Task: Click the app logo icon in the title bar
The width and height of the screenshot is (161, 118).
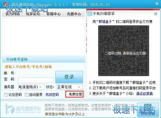Action: pos(6,4)
